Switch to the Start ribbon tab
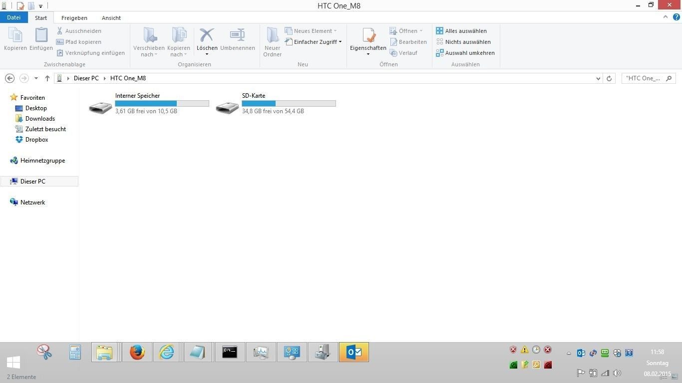 [x=41, y=18]
